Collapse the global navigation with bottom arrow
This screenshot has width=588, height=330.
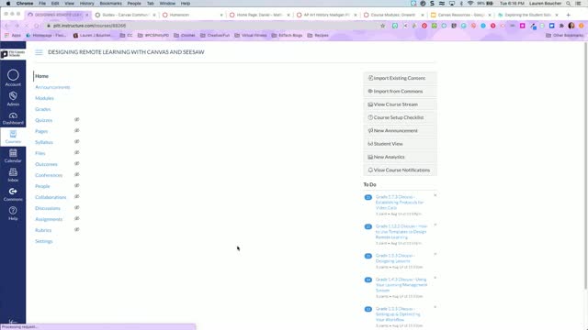13,322
